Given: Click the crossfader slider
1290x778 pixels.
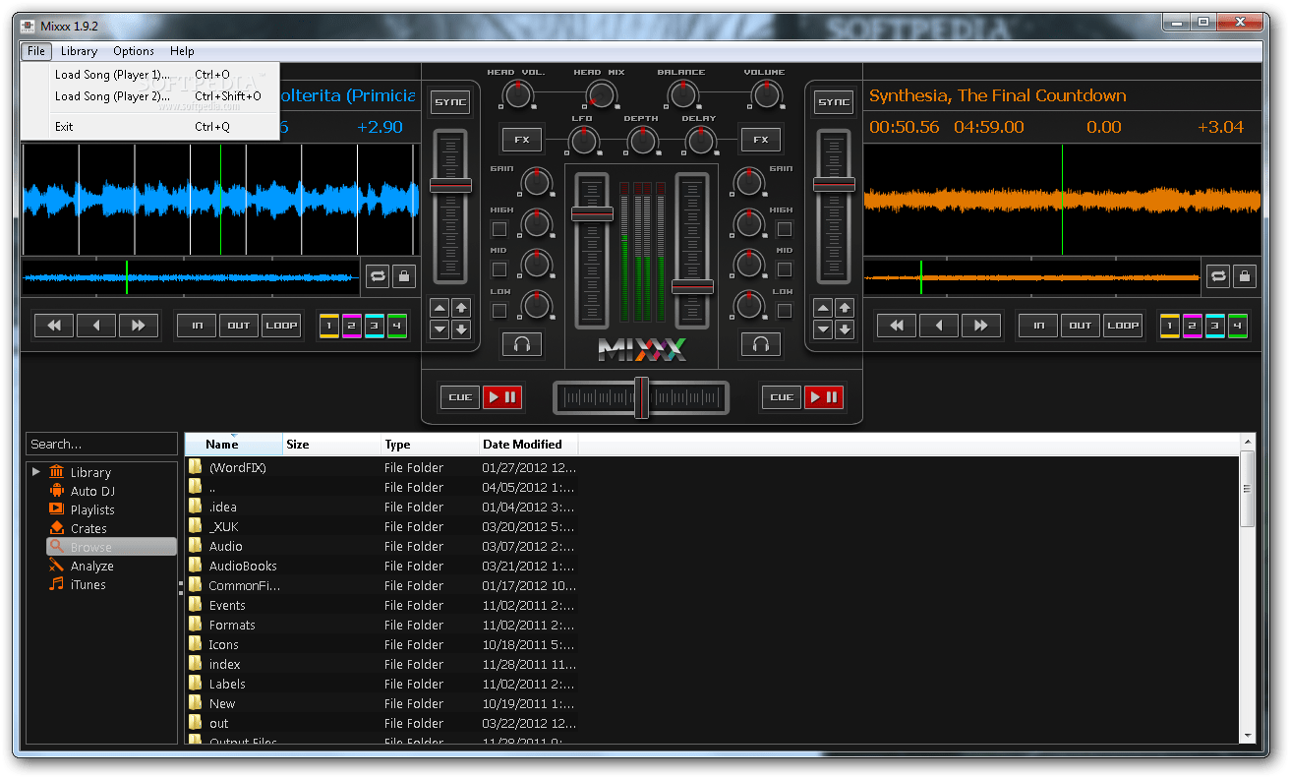Looking at the screenshot, I should coord(641,396).
